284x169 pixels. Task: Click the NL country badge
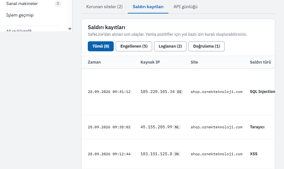[x=177, y=127]
